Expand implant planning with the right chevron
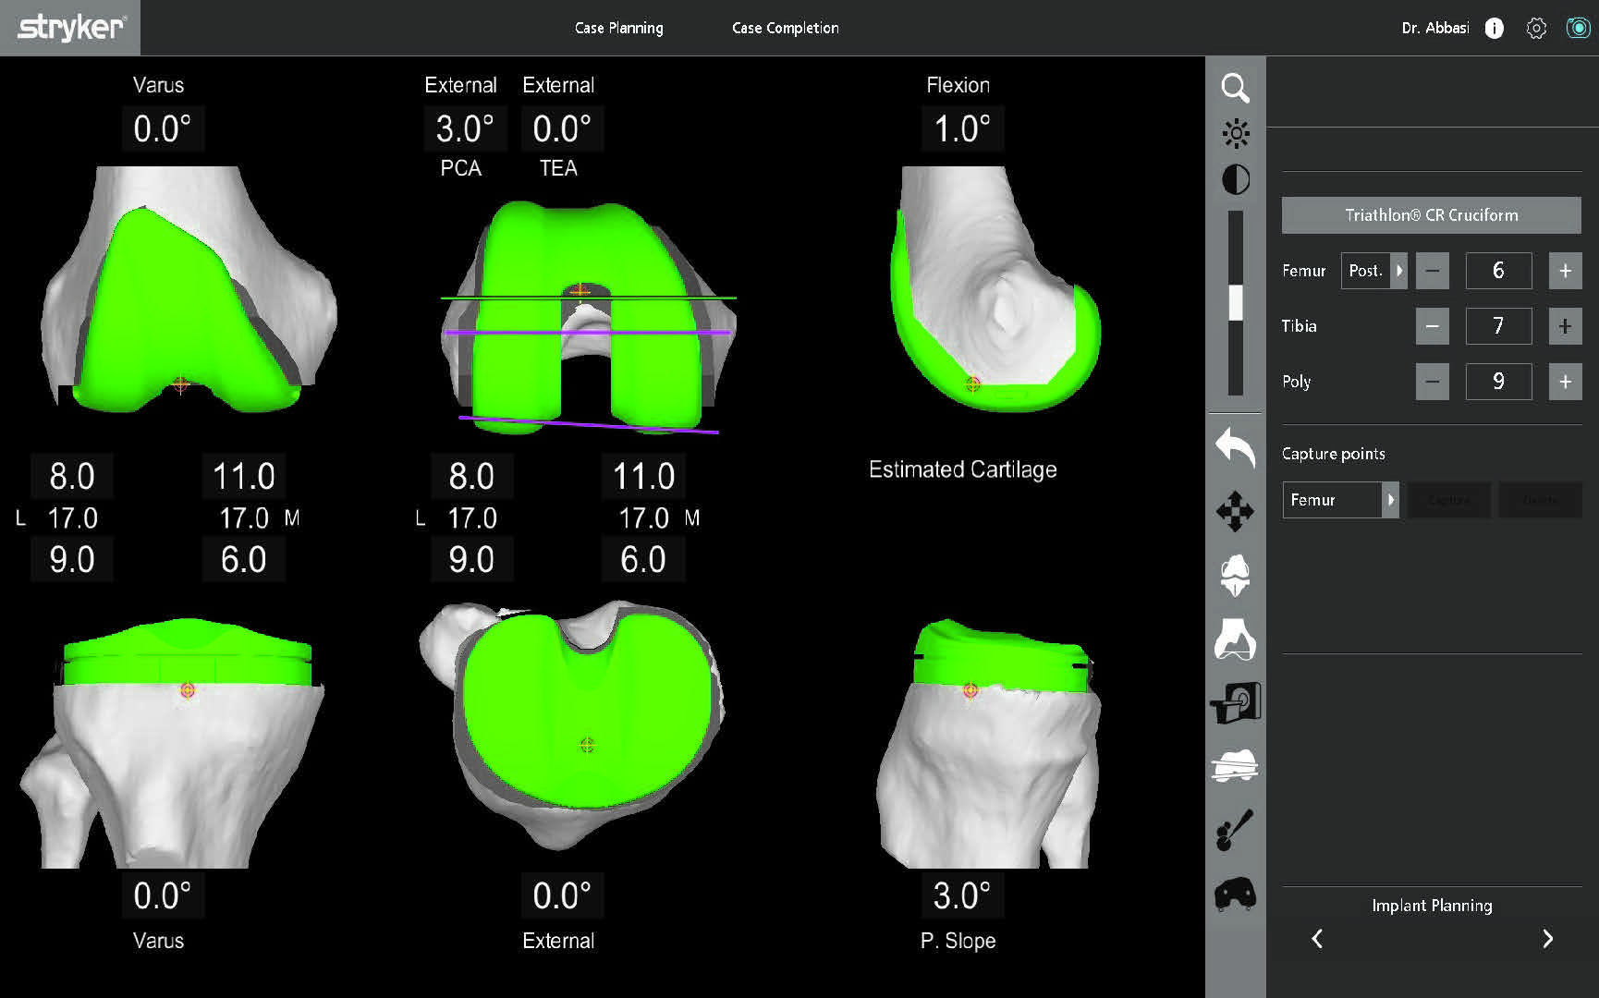Screen dimensions: 1599x998 click(x=1548, y=939)
